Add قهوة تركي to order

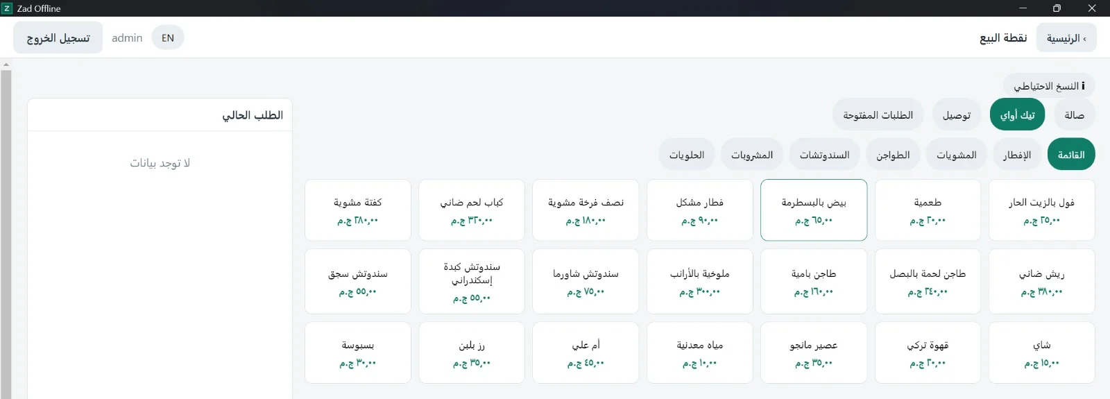click(x=928, y=353)
